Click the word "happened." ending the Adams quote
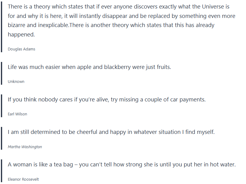The height and width of the screenshot is (184, 246). tap(21, 35)
